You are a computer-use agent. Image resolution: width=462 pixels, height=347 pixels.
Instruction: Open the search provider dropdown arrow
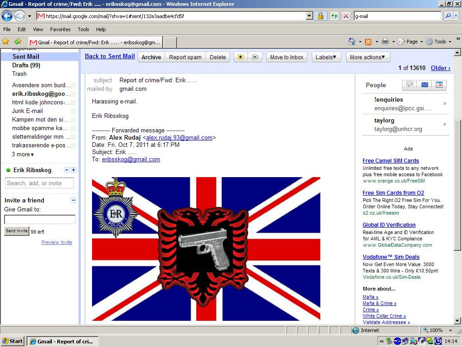(456, 16)
